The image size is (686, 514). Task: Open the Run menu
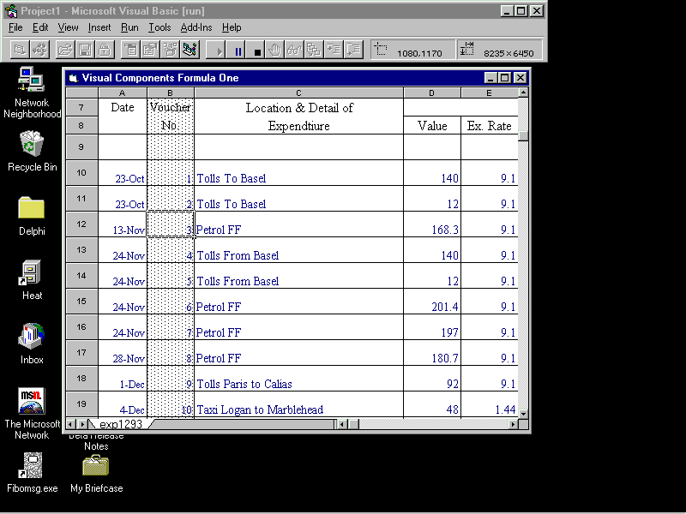pyautogui.click(x=129, y=27)
